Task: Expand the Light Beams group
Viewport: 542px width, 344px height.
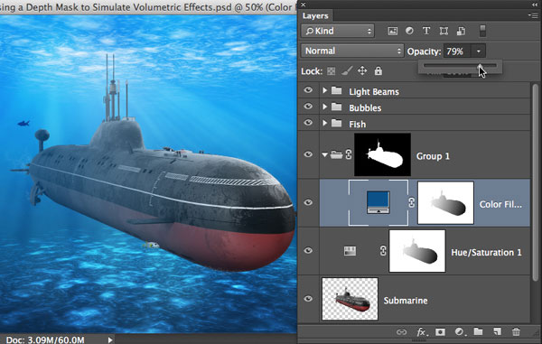Action: pyautogui.click(x=324, y=90)
